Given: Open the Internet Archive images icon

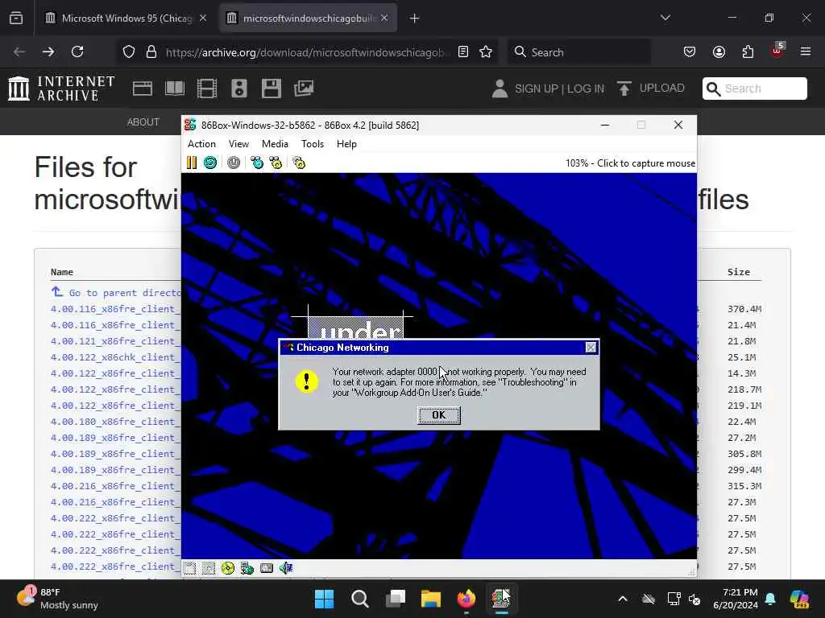Looking at the screenshot, I should click(x=304, y=89).
